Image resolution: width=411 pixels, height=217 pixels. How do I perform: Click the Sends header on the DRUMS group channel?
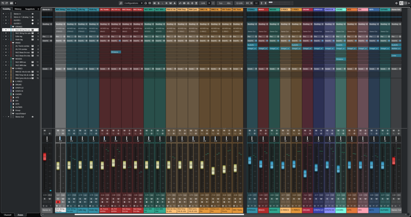coord(307,69)
